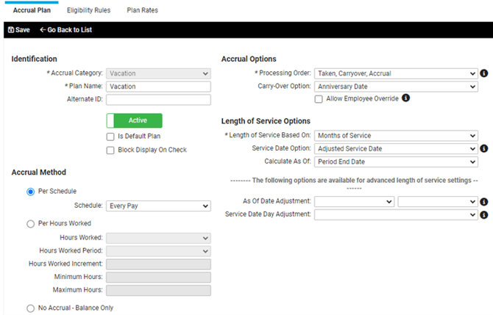Click the Length of Service Options heading
The image size is (493, 315).
[x=266, y=121]
